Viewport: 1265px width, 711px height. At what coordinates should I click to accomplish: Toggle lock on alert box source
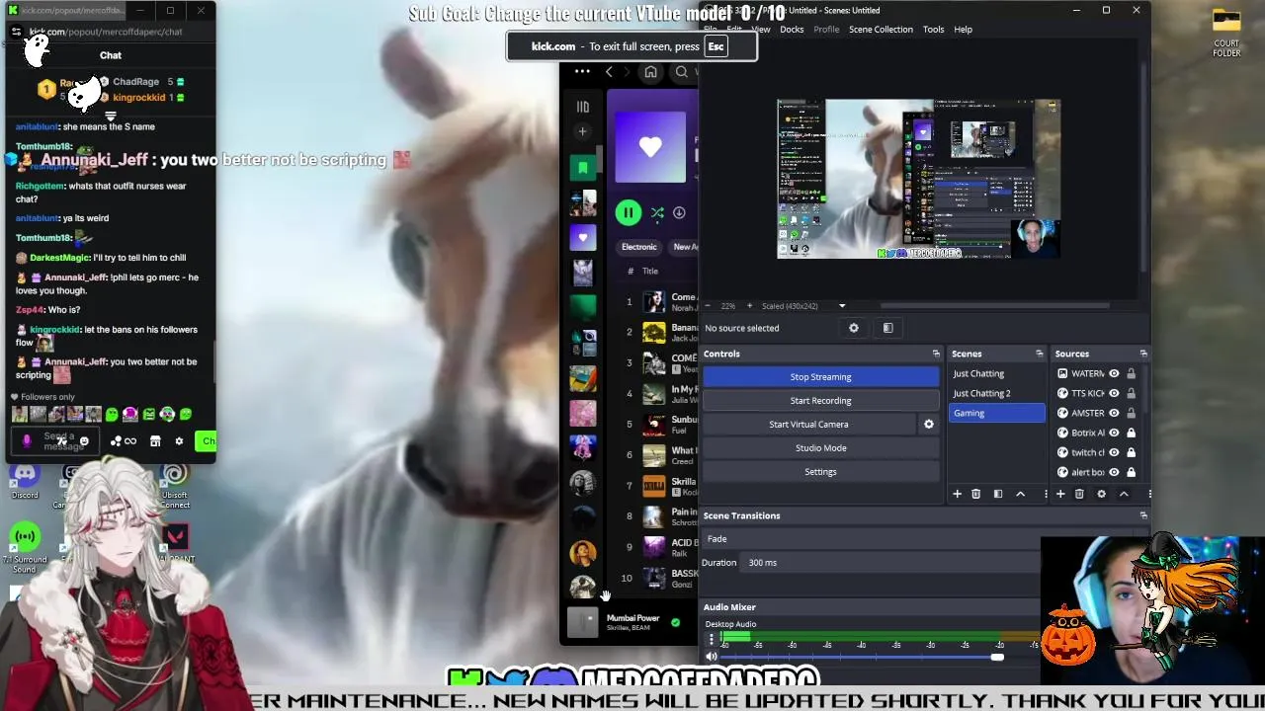1132,472
